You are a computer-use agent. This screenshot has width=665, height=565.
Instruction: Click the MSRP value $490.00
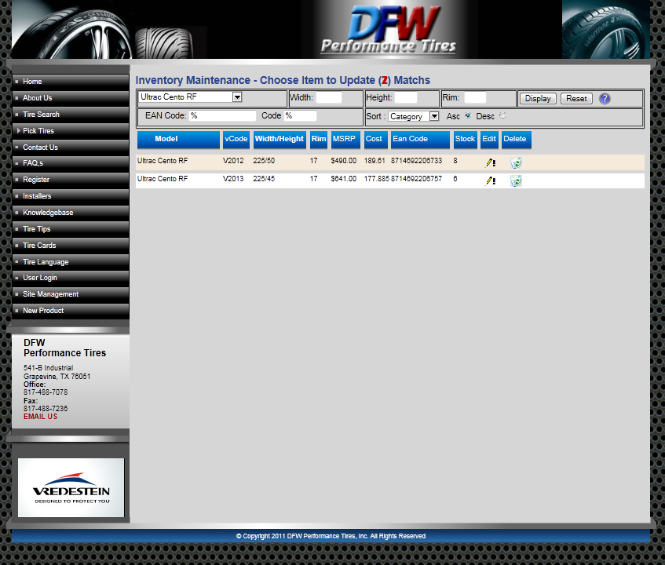pos(344,161)
